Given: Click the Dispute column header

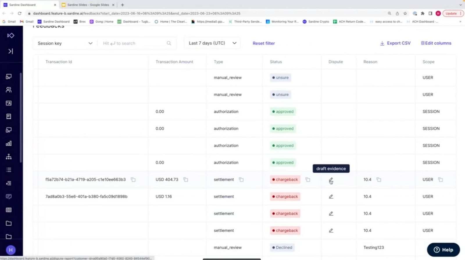Looking at the screenshot, I should click(336, 62).
